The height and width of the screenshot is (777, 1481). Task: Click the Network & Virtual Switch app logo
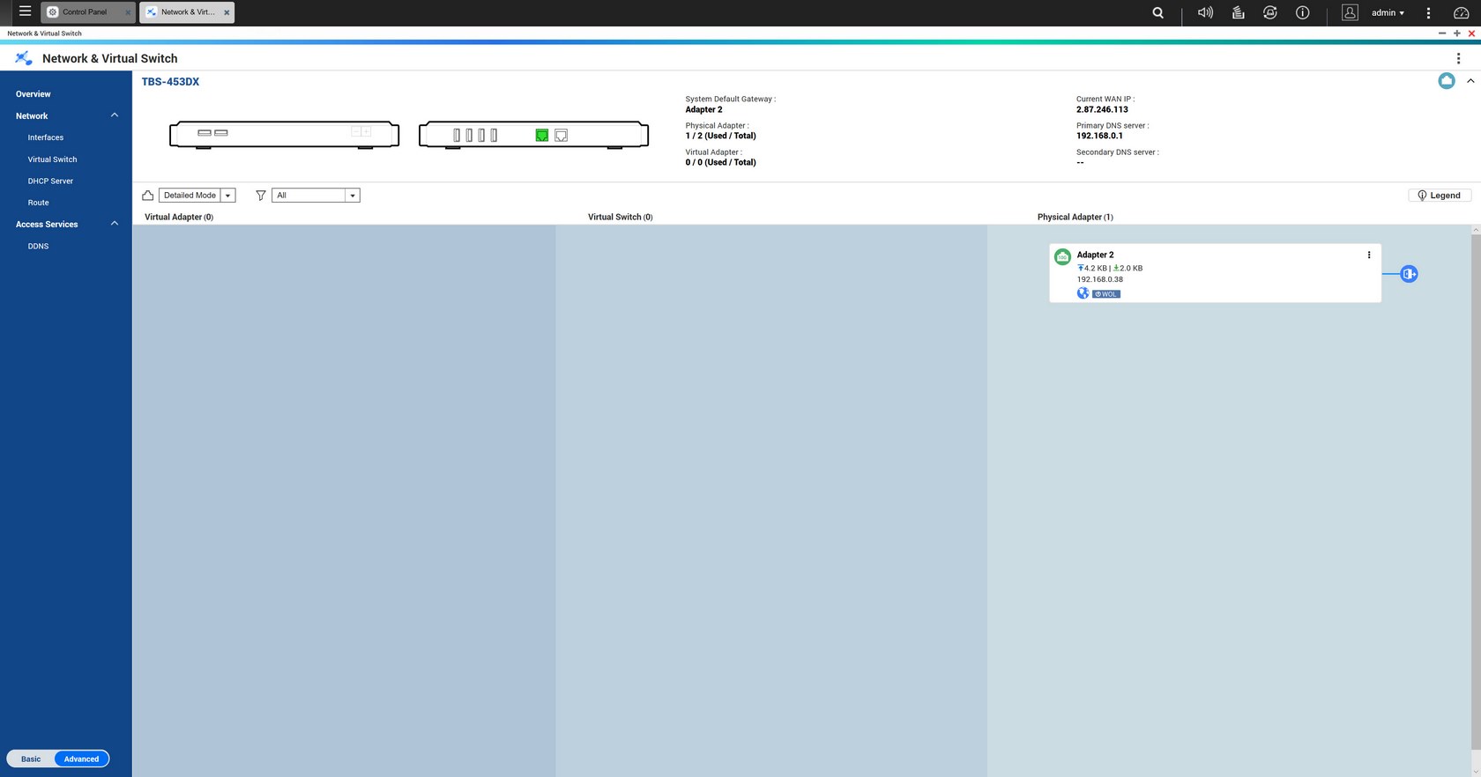(24, 58)
